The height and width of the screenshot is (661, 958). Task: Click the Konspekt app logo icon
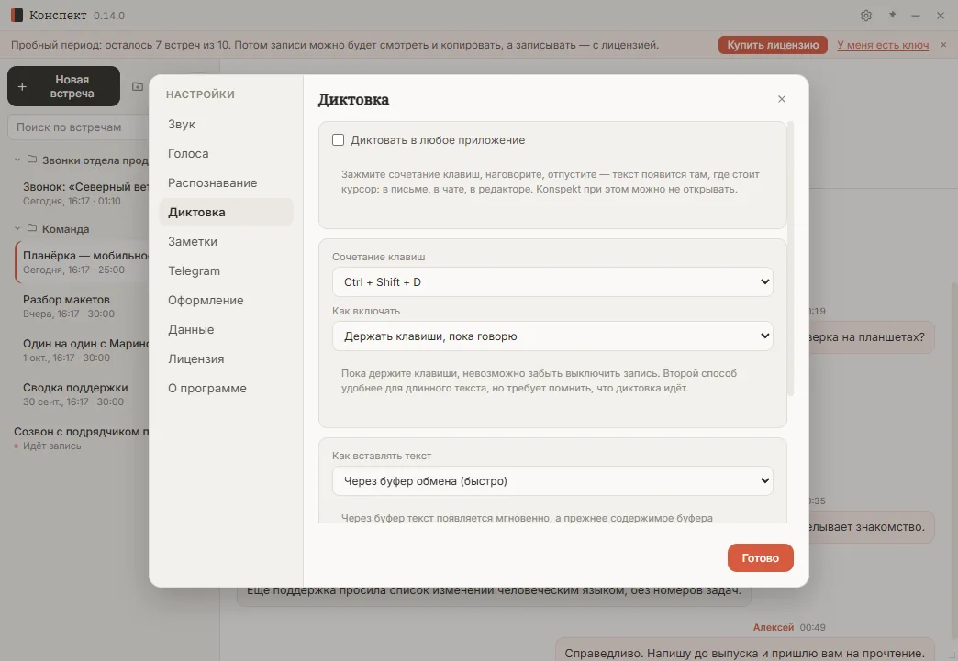tap(17, 15)
